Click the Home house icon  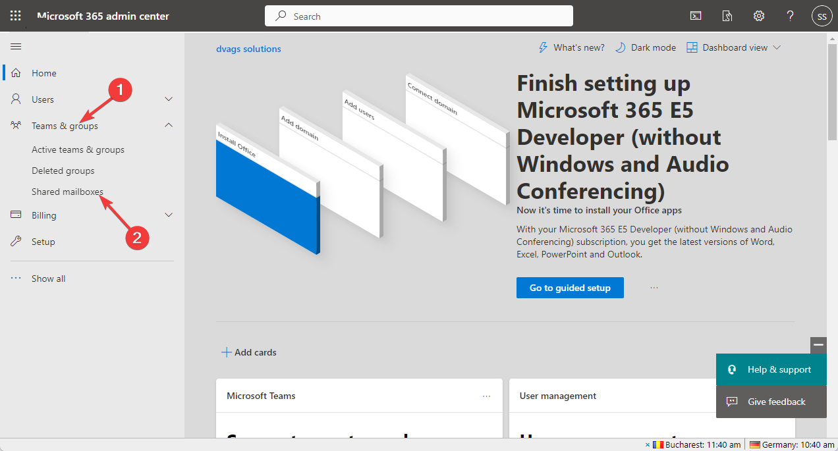[x=16, y=72]
